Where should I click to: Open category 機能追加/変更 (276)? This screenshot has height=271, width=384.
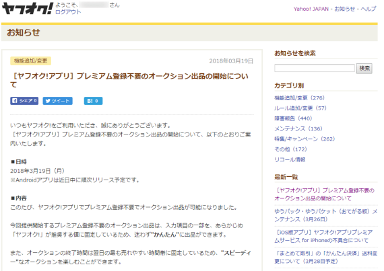coord(299,98)
